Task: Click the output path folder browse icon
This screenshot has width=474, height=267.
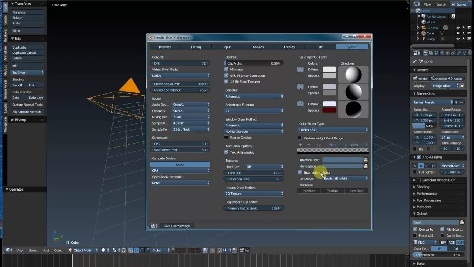Action: [462, 222]
